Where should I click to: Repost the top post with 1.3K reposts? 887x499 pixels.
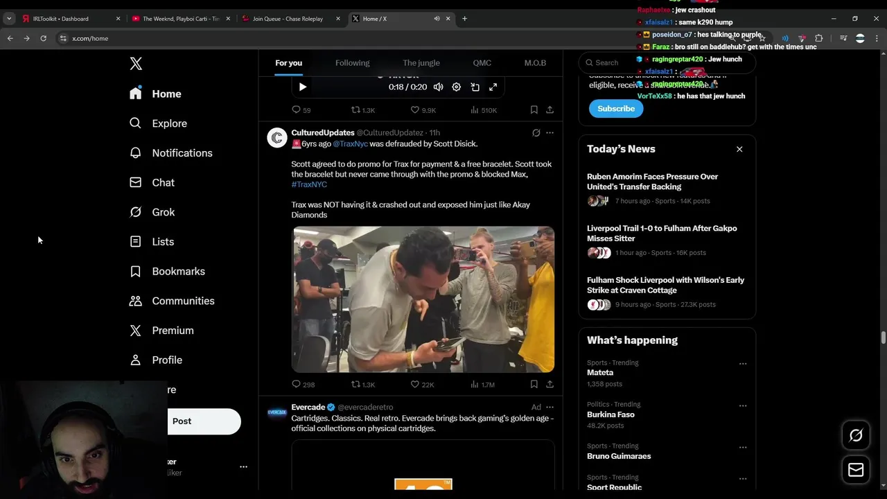[x=363, y=110]
